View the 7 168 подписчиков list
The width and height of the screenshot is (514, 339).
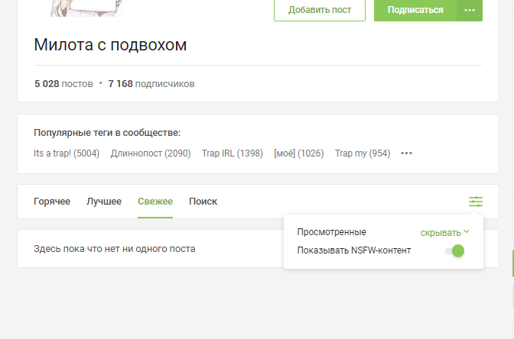pos(151,83)
